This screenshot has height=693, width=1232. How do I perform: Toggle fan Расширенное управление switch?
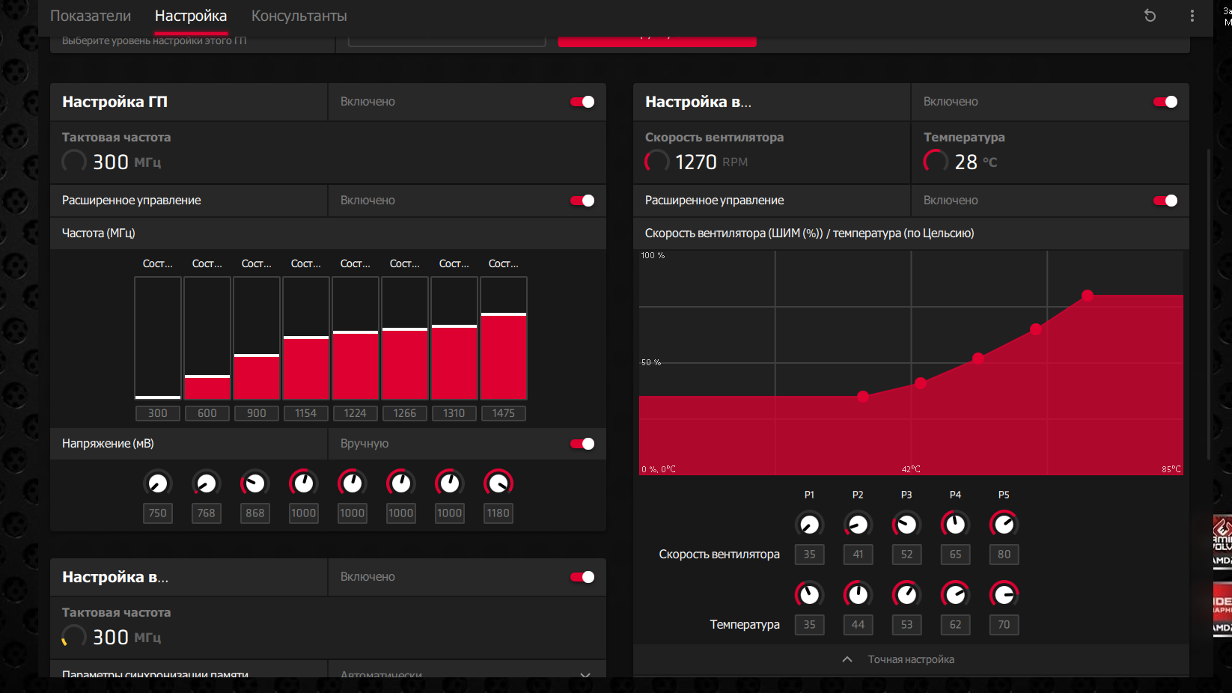tap(1165, 201)
